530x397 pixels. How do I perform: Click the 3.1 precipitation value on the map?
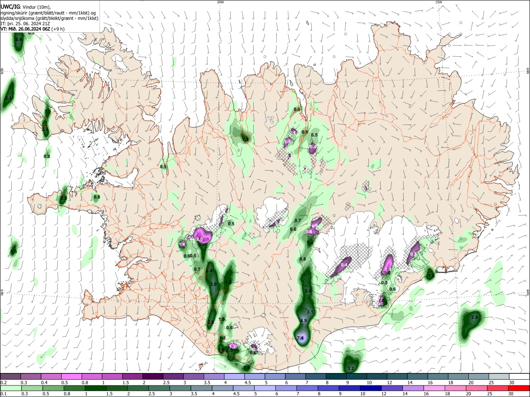(x=310, y=311)
